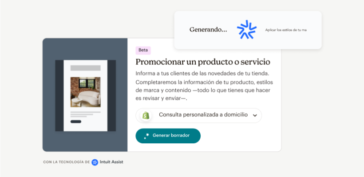Click the Intuit Assist logo icon
This screenshot has width=364, height=177.
click(95, 162)
